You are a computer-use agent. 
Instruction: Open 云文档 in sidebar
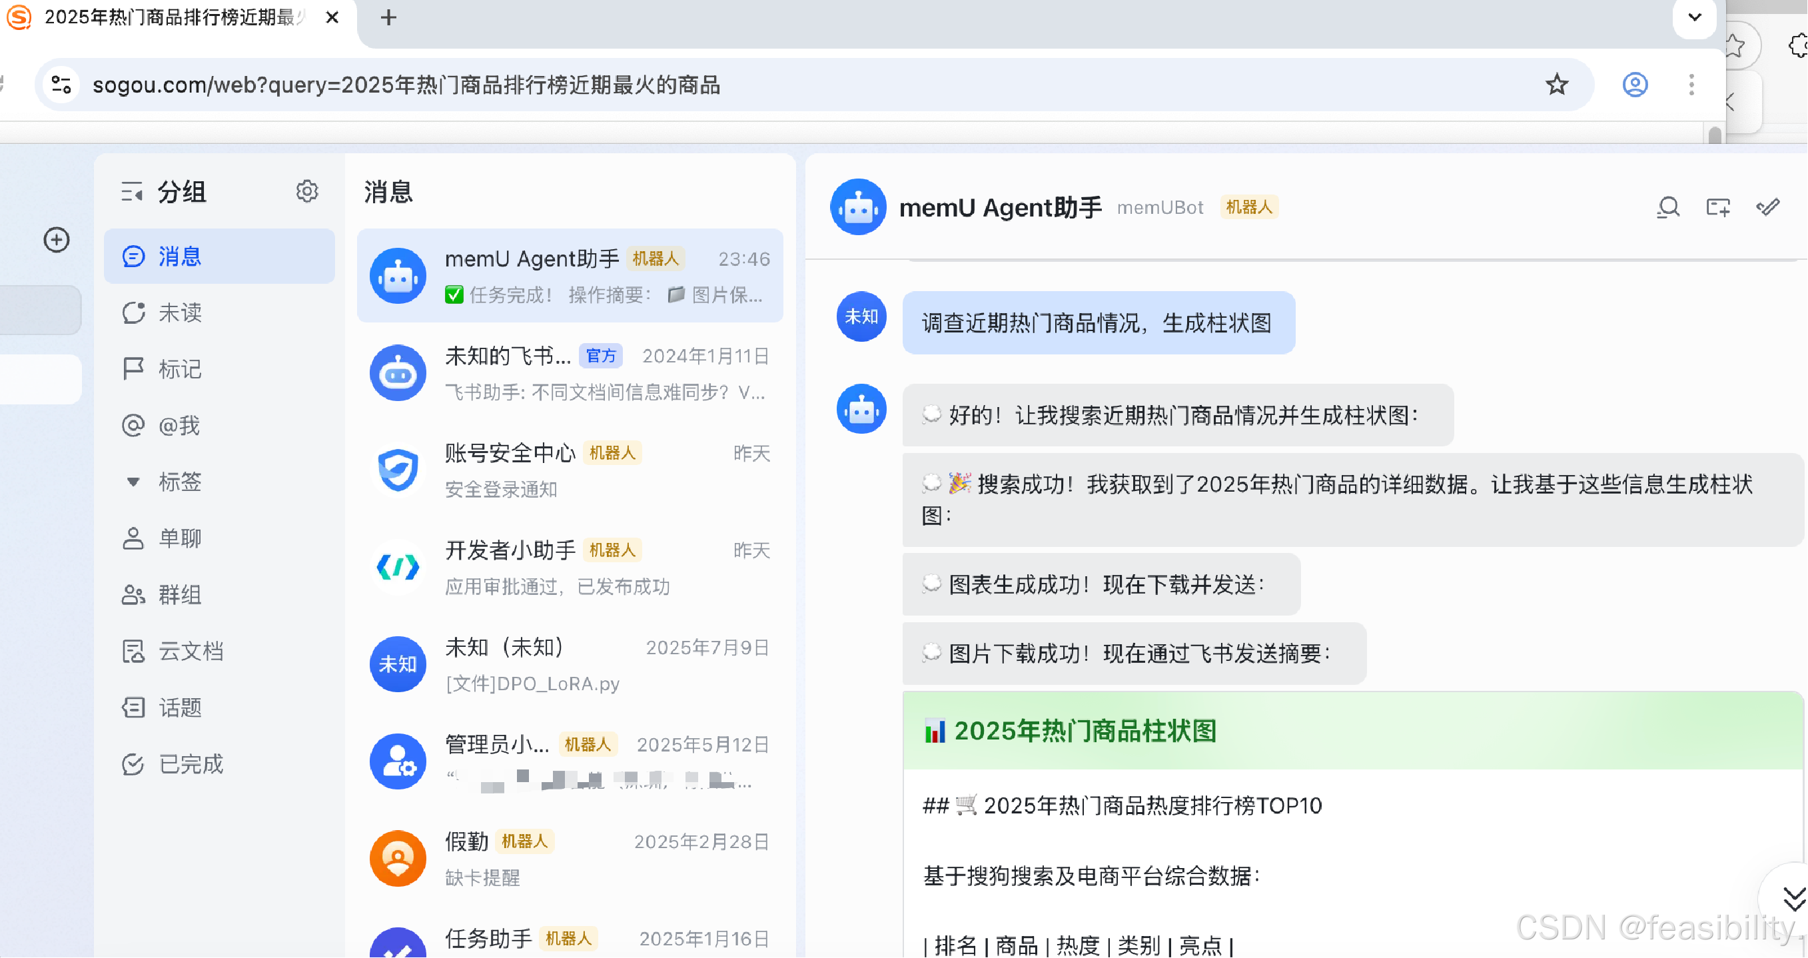191,651
